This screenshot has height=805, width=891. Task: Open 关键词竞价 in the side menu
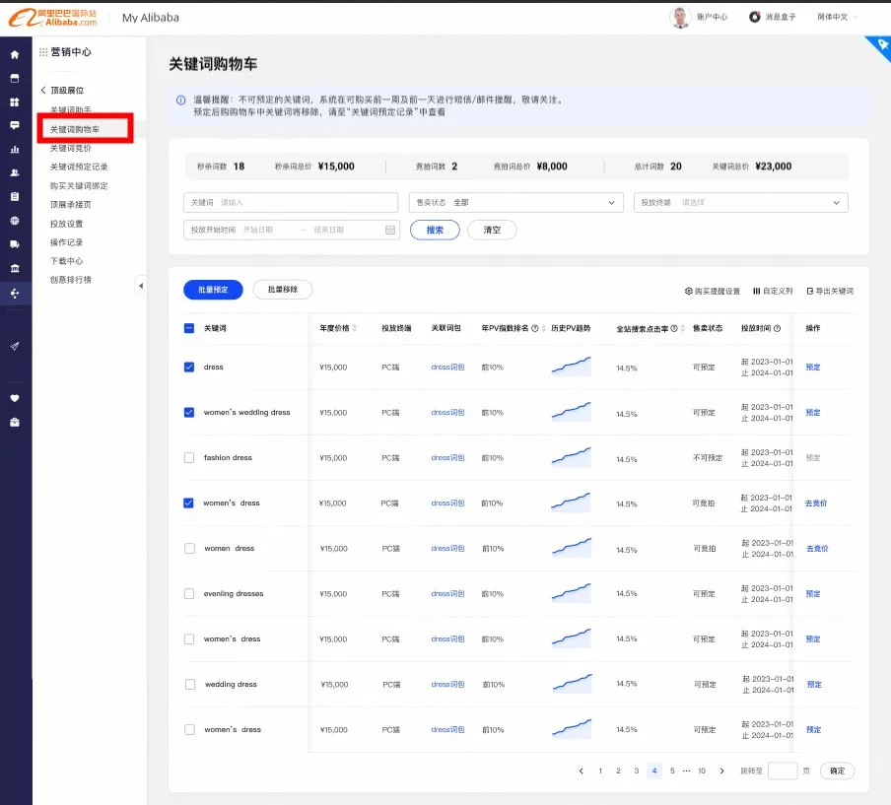[71, 148]
